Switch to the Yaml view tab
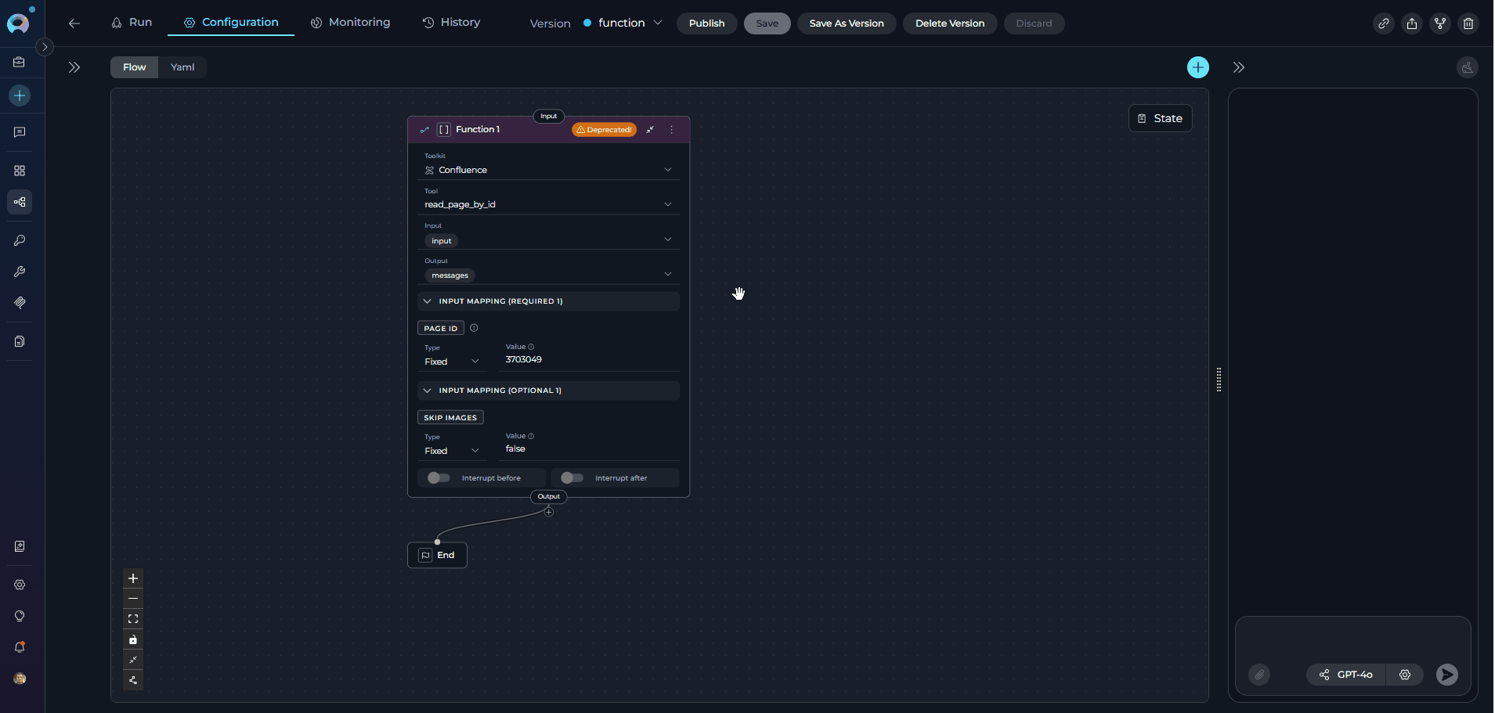 coord(182,67)
